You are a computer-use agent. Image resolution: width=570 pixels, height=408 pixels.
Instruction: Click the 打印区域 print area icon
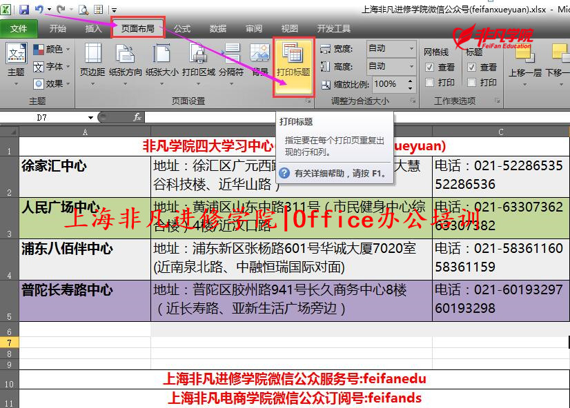click(x=199, y=54)
